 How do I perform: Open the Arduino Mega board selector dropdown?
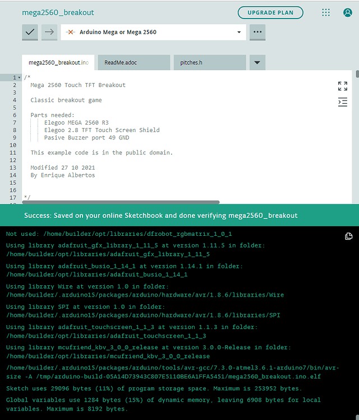pyautogui.click(x=153, y=32)
